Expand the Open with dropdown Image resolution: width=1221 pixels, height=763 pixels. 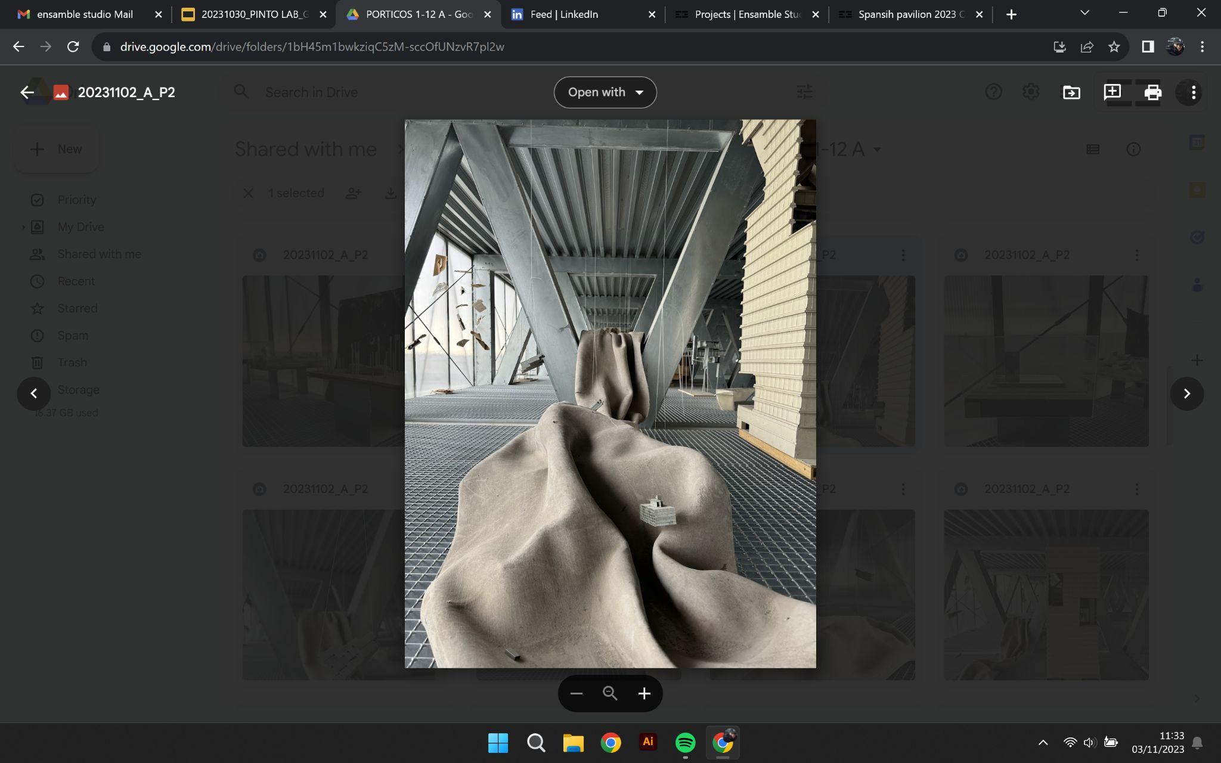(605, 92)
